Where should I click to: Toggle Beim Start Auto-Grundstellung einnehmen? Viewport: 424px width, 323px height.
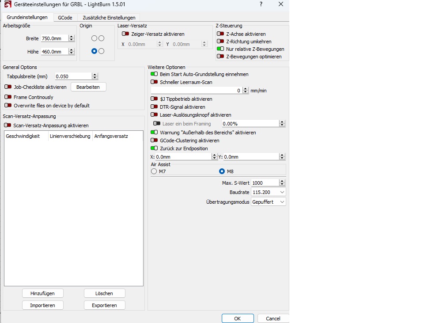pos(154,74)
